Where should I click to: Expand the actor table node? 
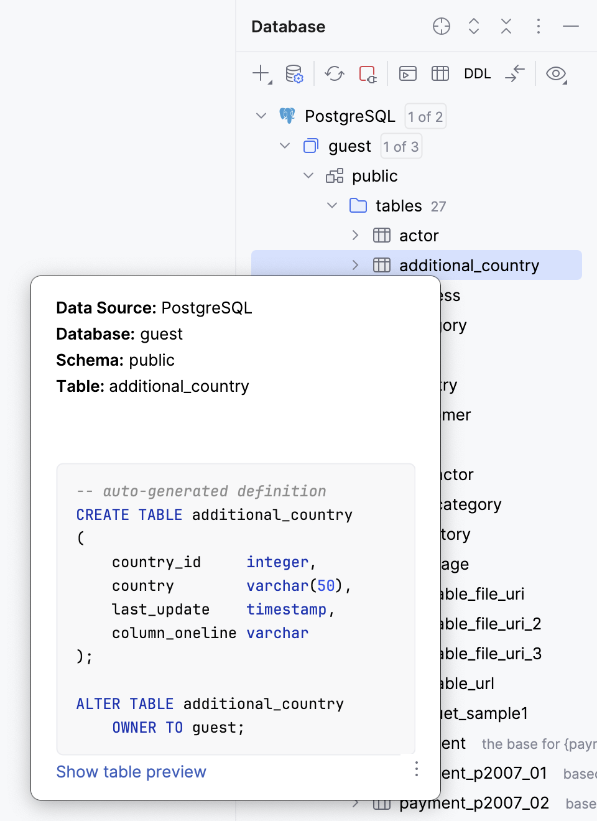[355, 235]
